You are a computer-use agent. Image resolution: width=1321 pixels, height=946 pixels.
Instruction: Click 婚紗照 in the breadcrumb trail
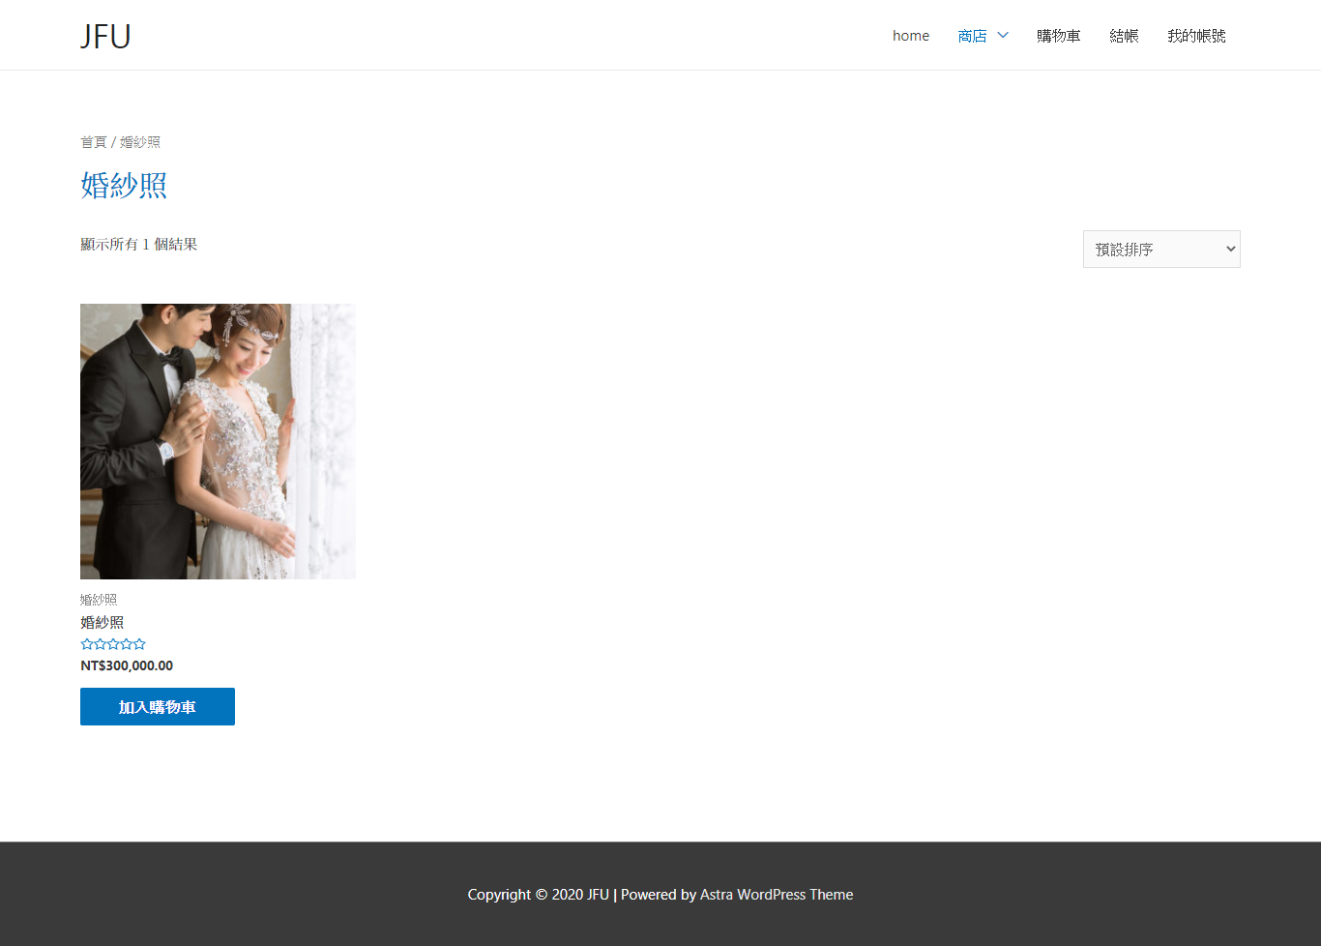pos(140,142)
